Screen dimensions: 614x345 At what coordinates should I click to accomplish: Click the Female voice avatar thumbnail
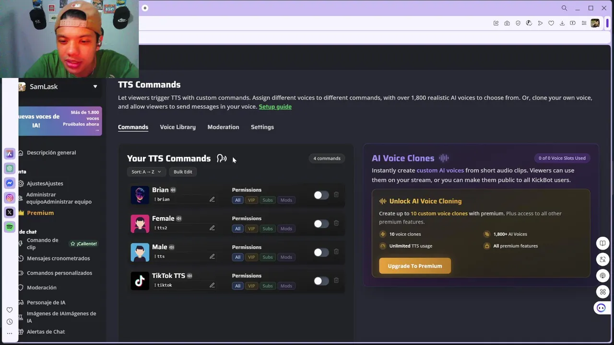[x=140, y=224]
